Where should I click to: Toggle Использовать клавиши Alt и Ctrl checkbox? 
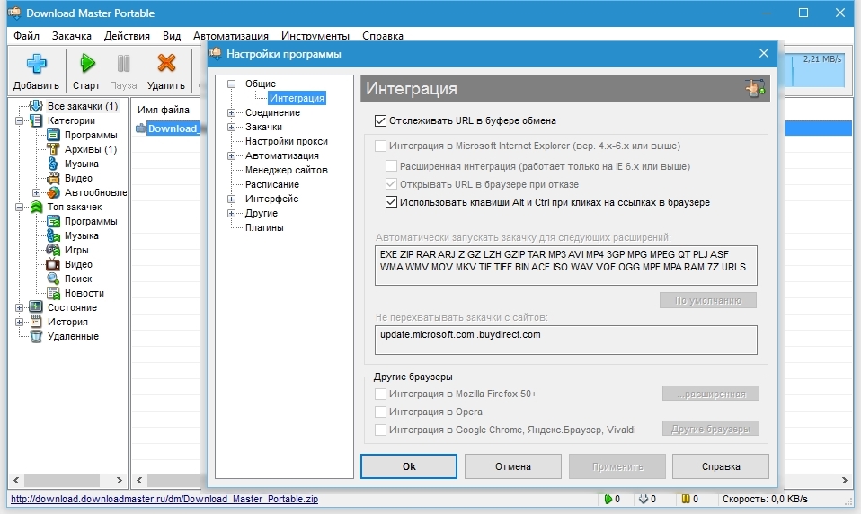coord(391,202)
